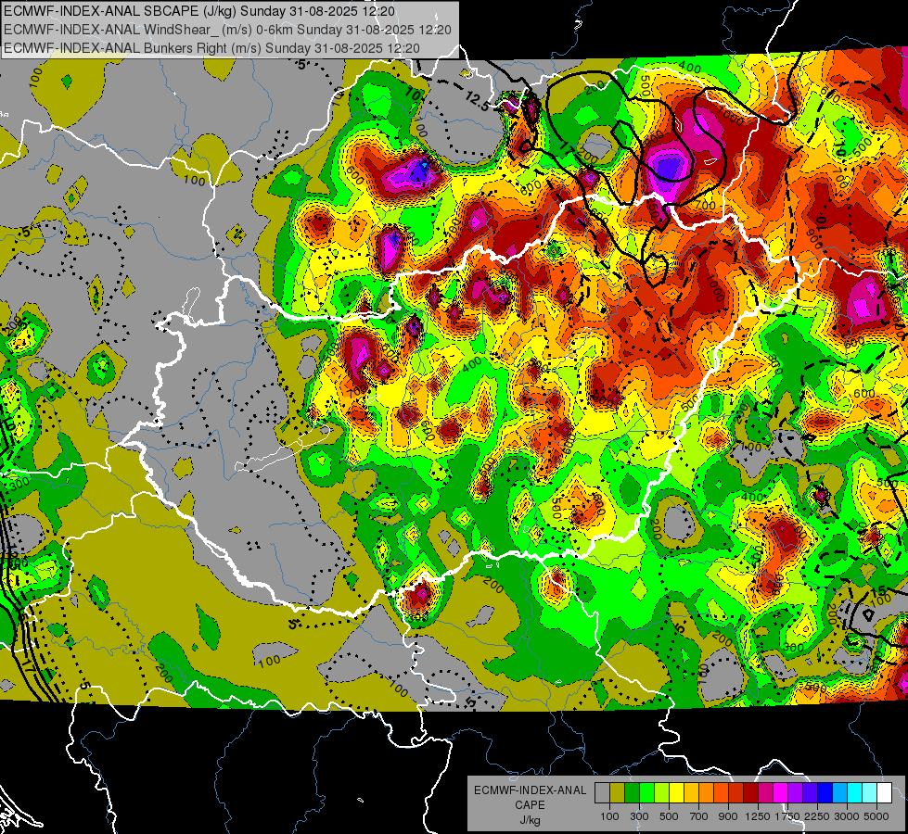Click the 300 legend scale label
Screen dimensions: 908x834
point(639,816)
